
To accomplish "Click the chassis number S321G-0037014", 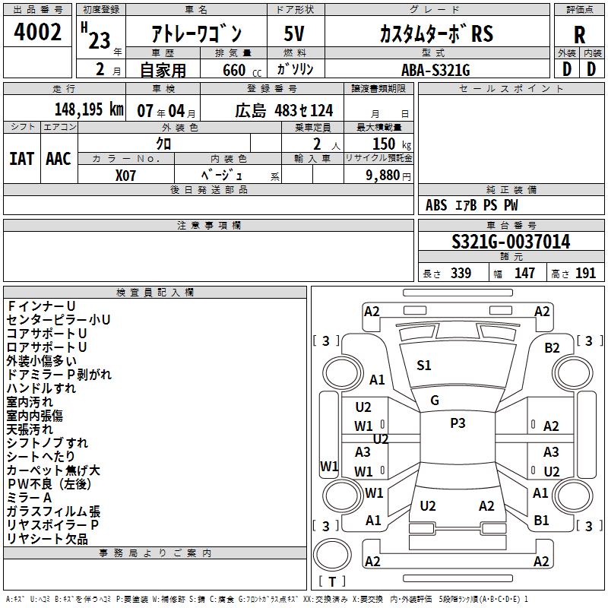I will [x=511, y=242].
